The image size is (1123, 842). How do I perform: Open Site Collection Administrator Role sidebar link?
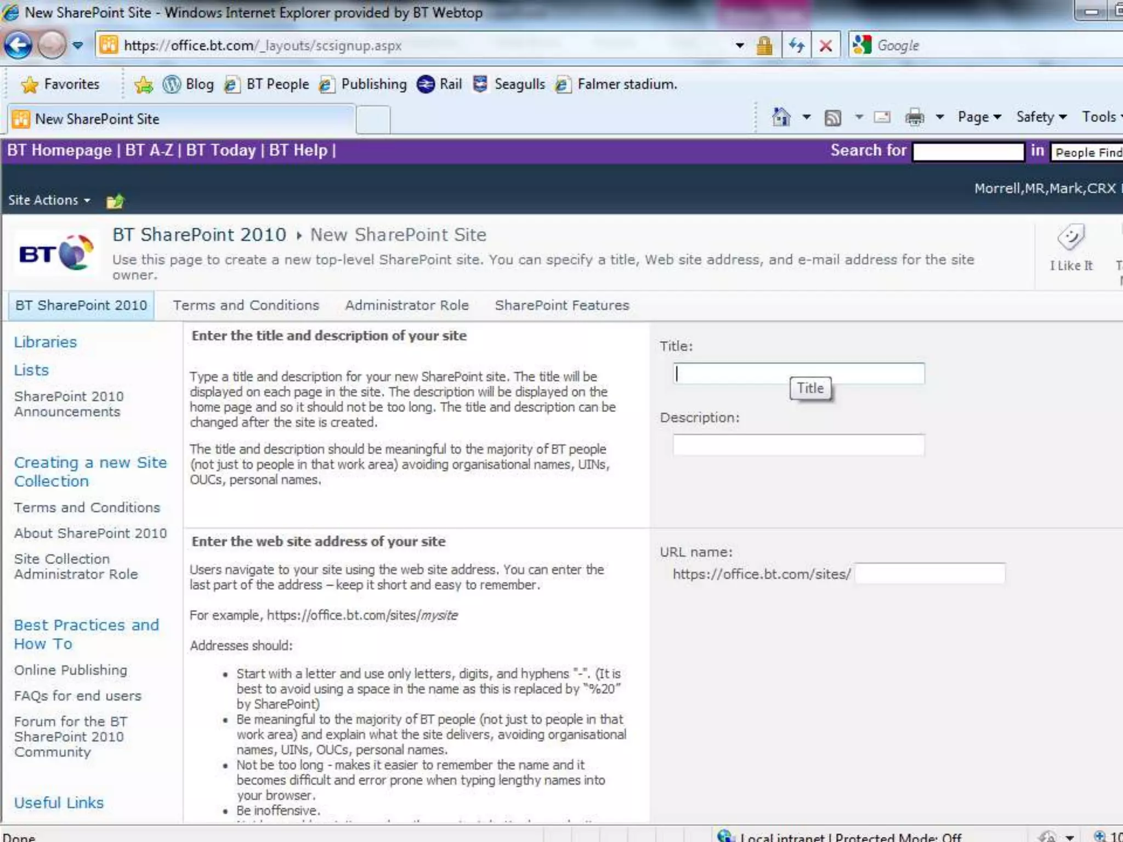coord(76,566)
